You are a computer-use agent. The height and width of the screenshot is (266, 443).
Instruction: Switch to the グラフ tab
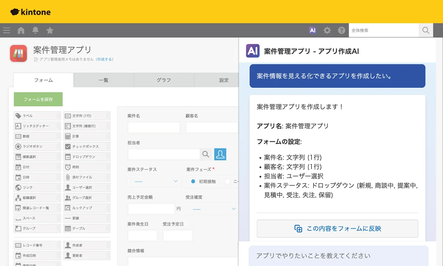tap(164, 80)
